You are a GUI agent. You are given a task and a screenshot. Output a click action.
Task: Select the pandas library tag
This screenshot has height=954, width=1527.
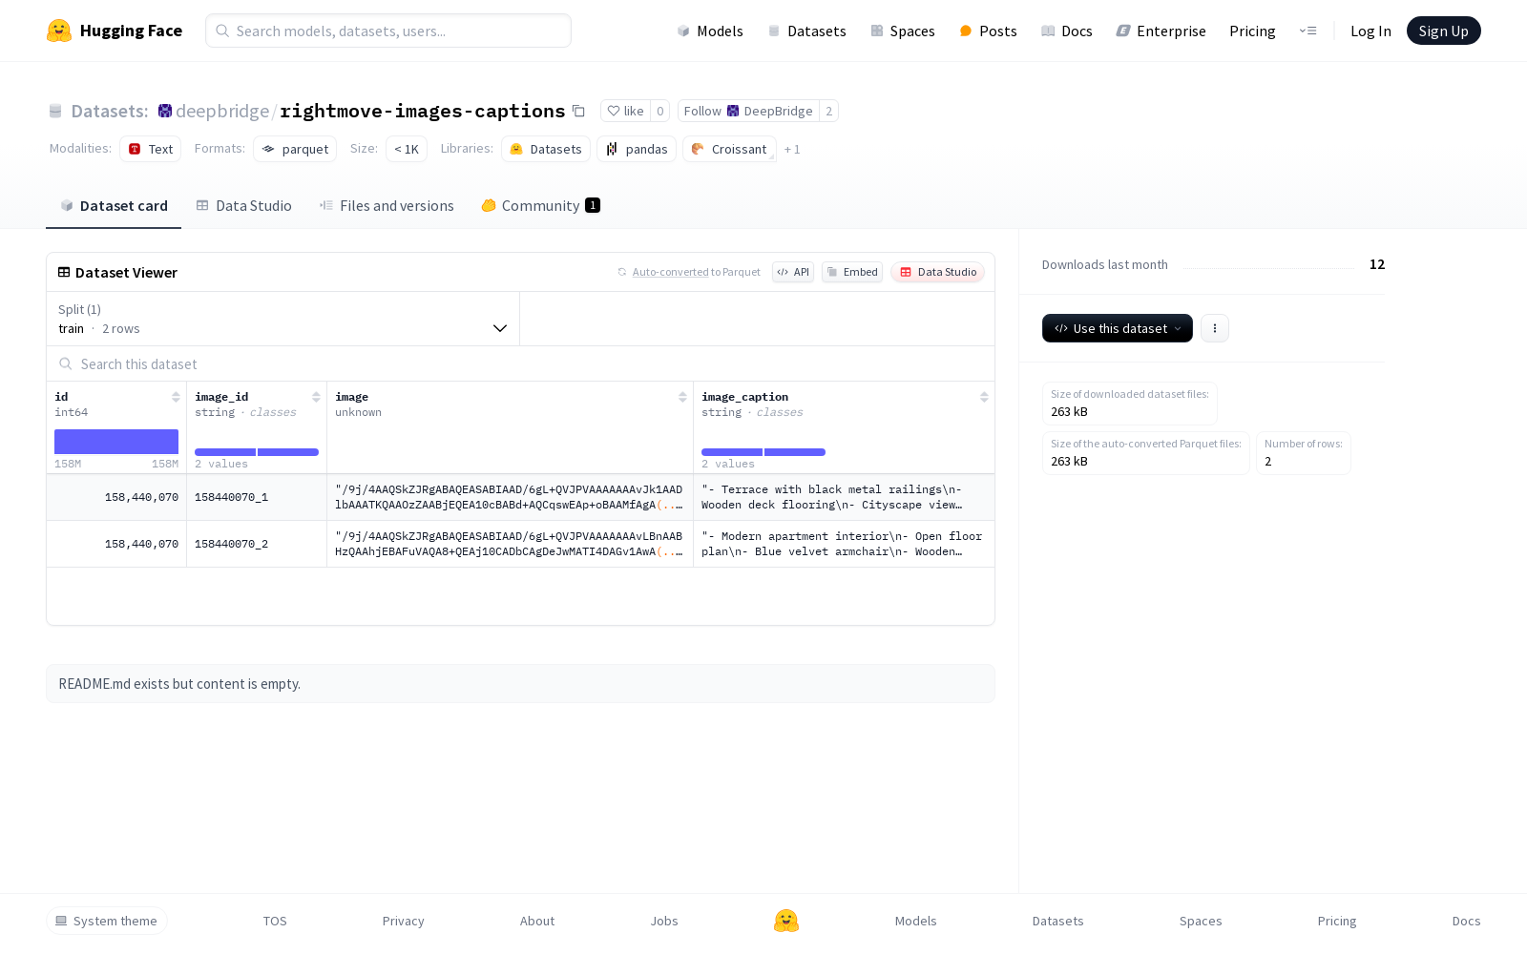(637, 149)
